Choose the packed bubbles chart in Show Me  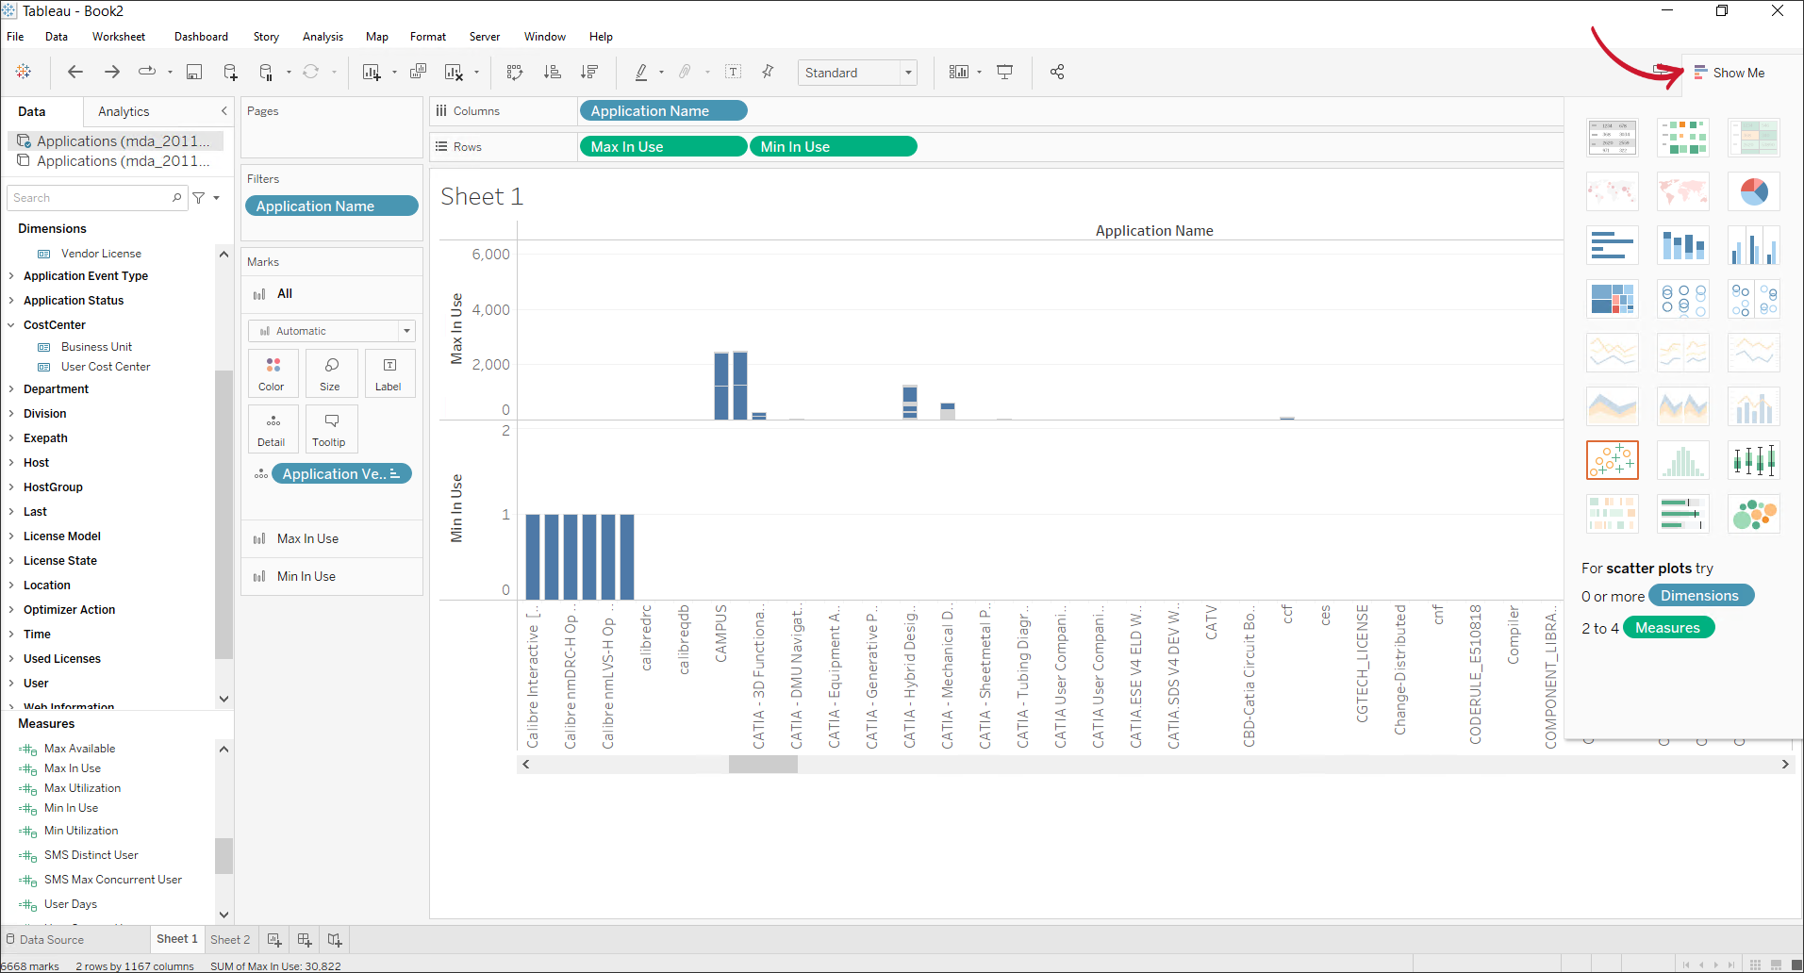coord(1754,514)
